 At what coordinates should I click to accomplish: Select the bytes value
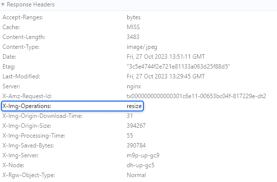click(134, 17)
